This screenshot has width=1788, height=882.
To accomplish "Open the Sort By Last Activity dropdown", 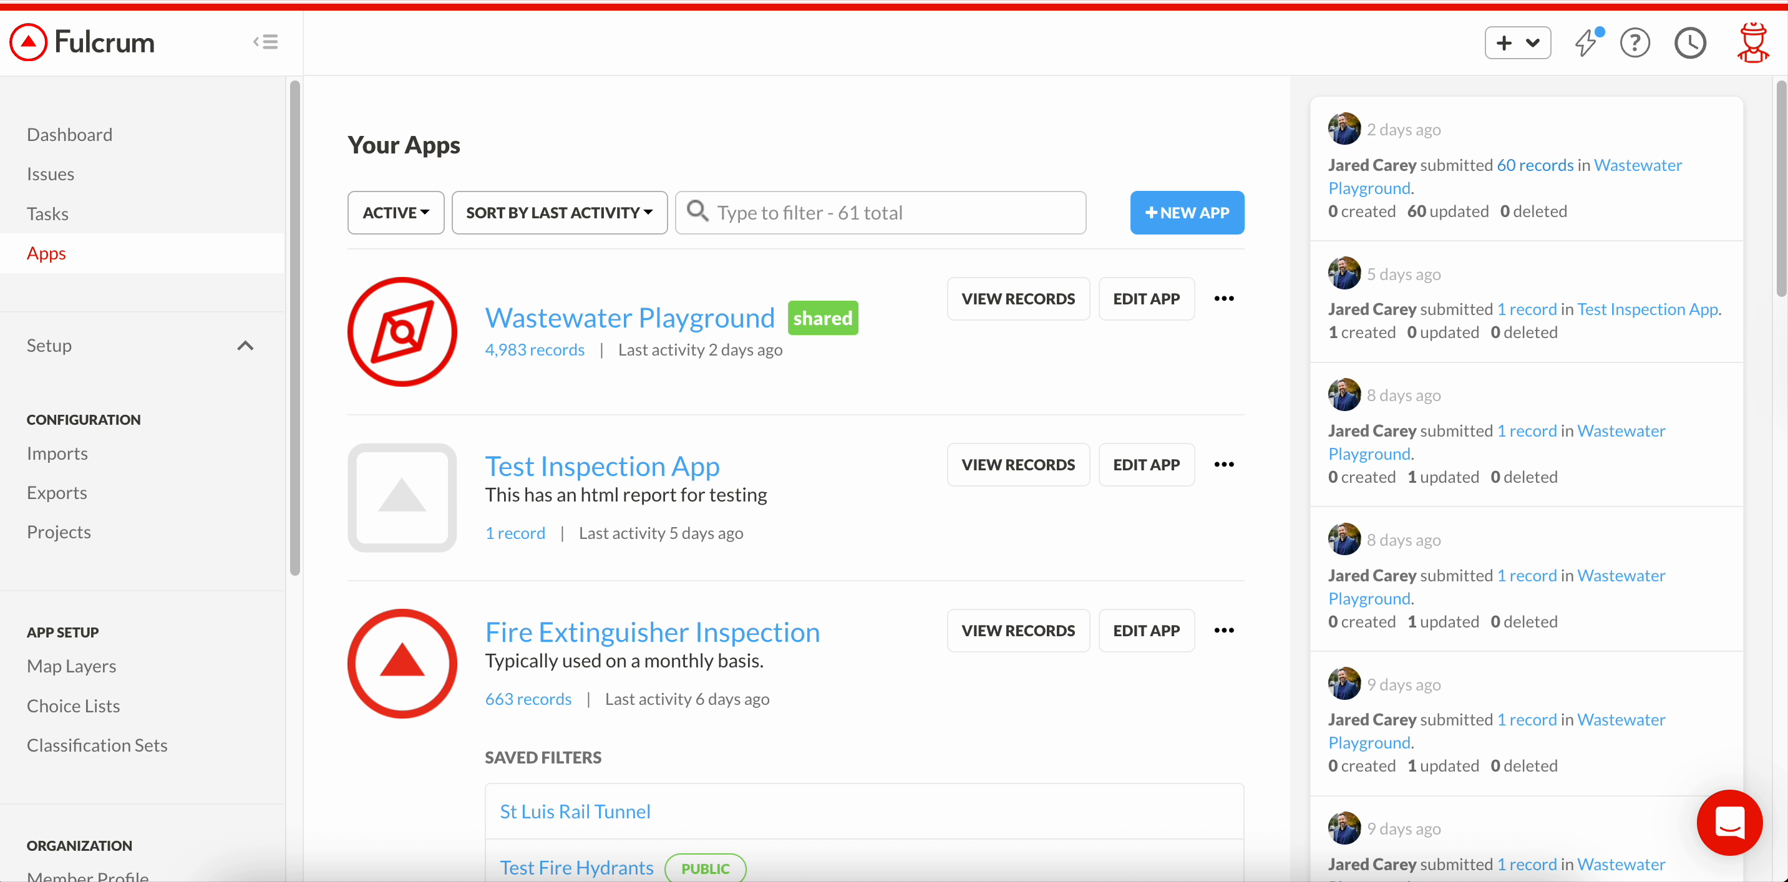I will 559,212.
